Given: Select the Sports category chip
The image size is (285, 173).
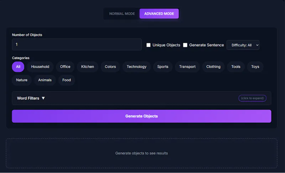Looking at the screenshot, I should [x=163, y=67].
